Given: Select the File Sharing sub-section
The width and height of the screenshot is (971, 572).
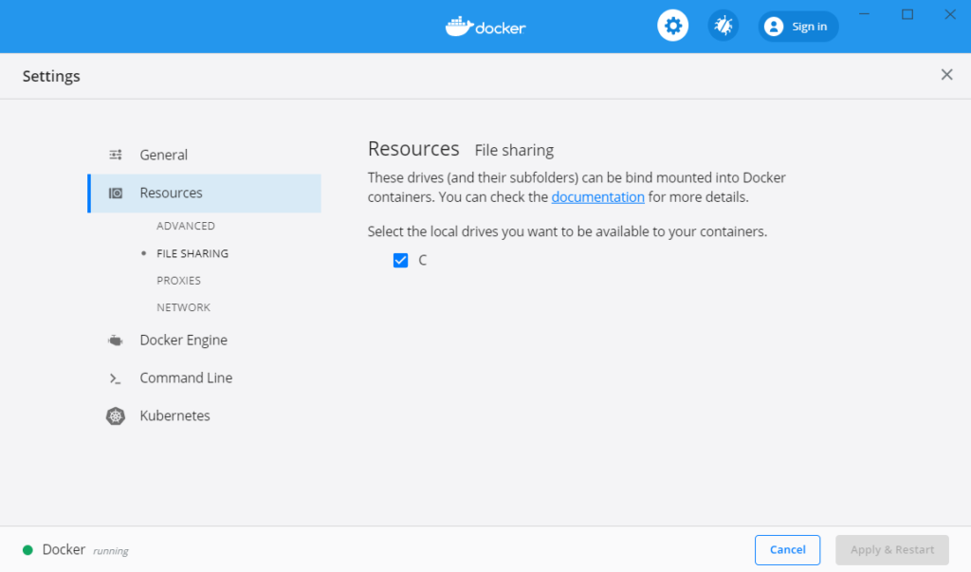Looking at the screenshot, I should click(x=192, y=253).
